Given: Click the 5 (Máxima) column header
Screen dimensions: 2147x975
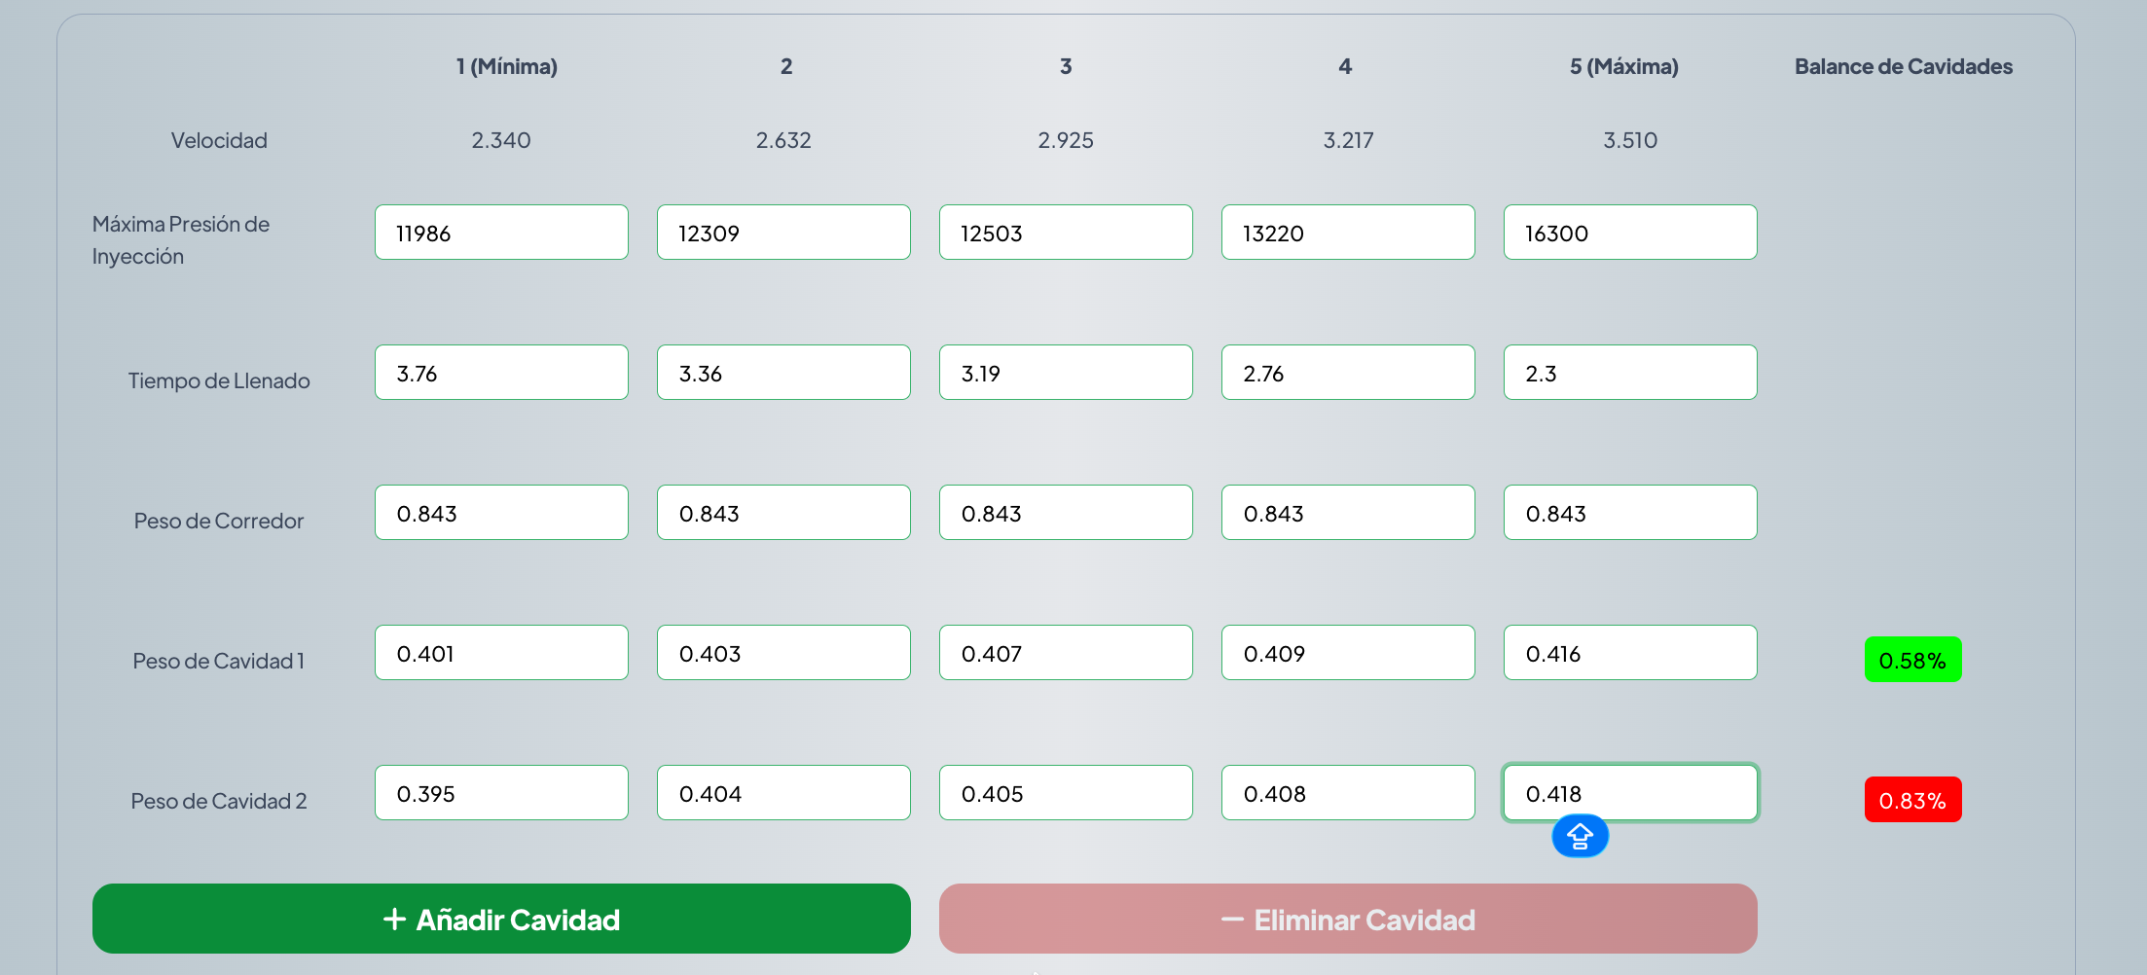Looking at the screenshot, I should tap(1623, 66).
